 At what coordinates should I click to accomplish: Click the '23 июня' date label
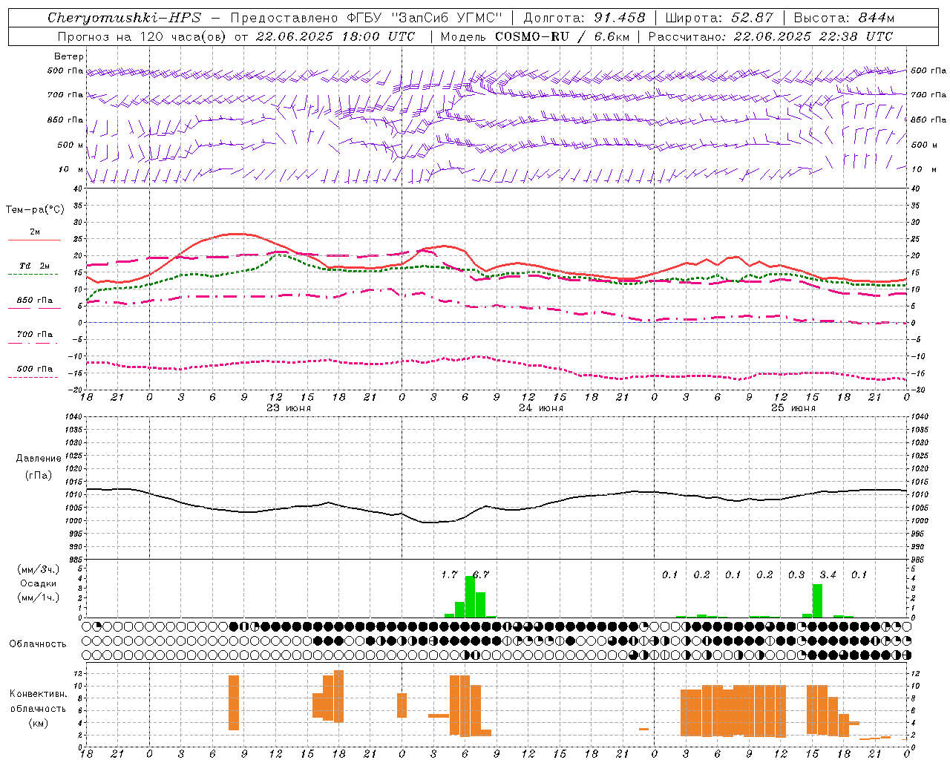click(x=289, y=408)
